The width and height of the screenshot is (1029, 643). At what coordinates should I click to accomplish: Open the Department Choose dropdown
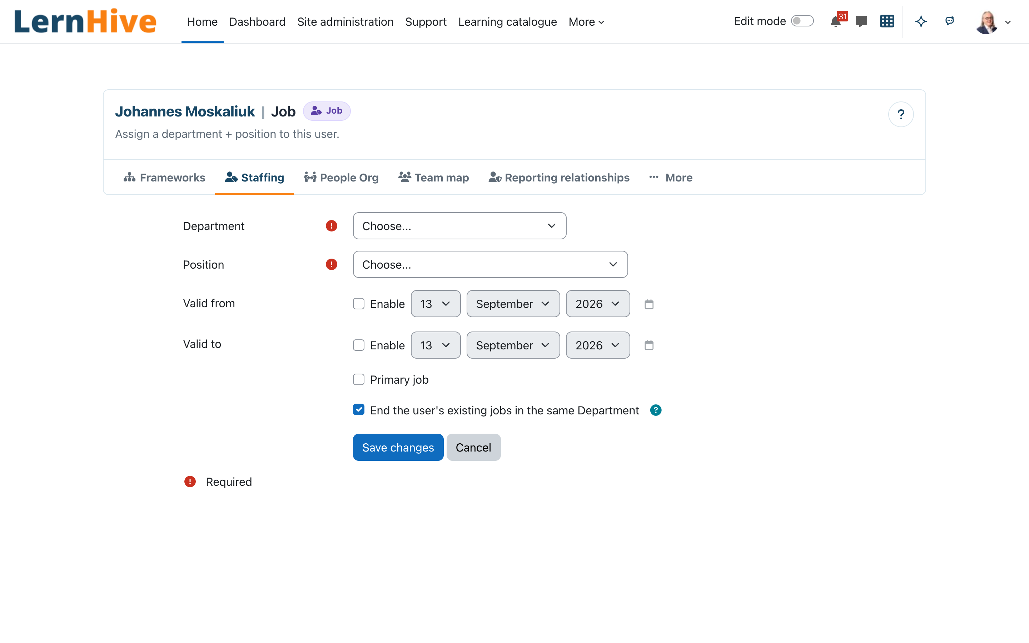coord(459,226)
